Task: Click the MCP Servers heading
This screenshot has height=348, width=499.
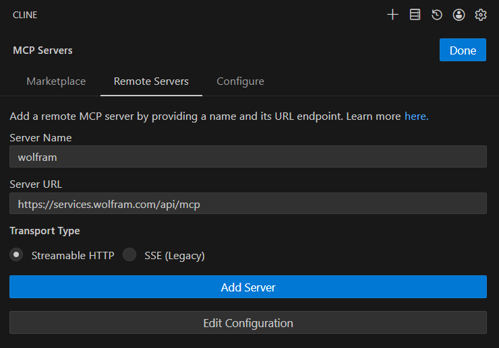Action: (42, 50)
